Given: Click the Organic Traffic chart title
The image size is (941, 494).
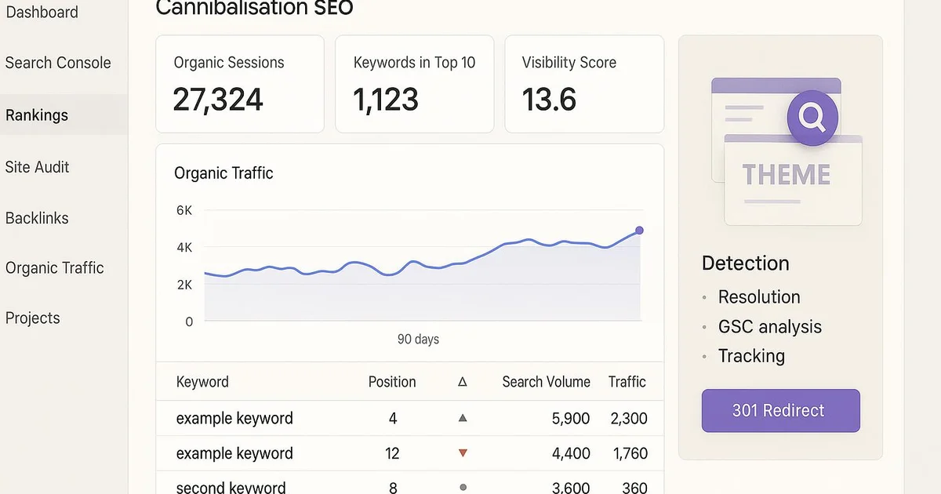Looking at the screenshot, I should 223,173.
